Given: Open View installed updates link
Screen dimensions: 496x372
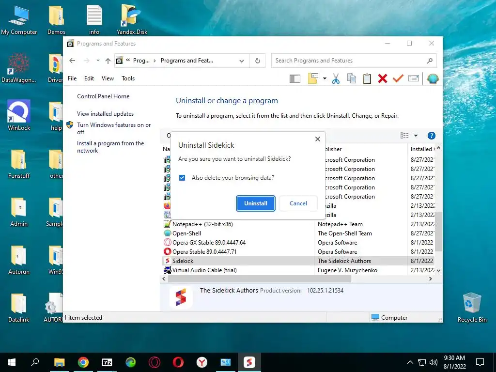Looking at the screenshot, I should [105, 113].
